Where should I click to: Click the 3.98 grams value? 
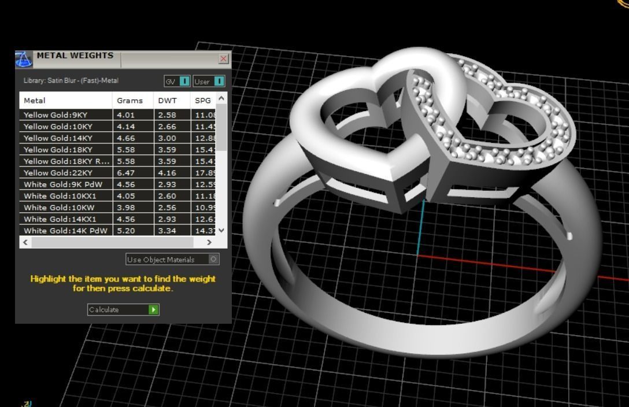125,208
